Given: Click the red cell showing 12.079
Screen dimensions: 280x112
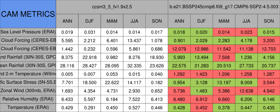Looking at the screenshot, I should pos(179,49).
